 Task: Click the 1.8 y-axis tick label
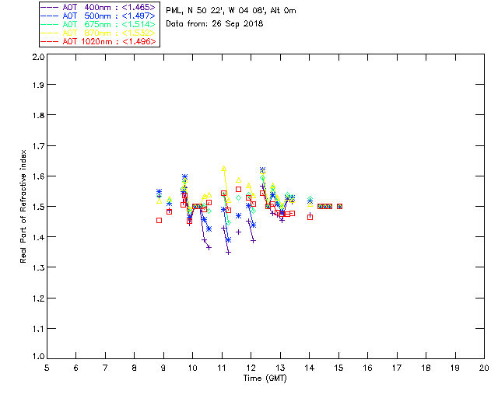(x=38, y=115)
